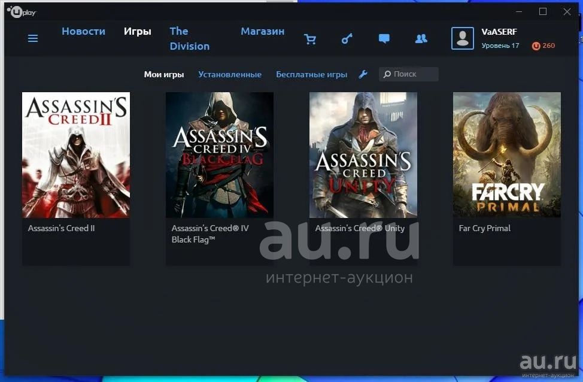This screenshot has height=382, width=583.
Task: Open the chat messages icon
Action: point(384,38)
